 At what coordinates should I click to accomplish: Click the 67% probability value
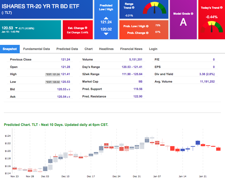coord(158,32)
